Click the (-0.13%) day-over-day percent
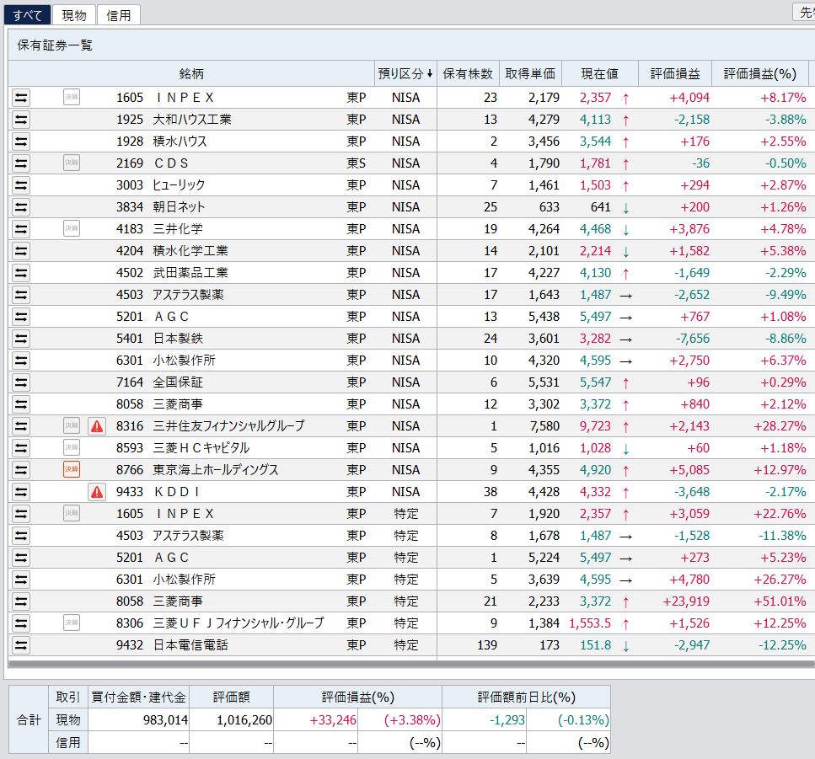Viewport: 815px width, 759px height. click(583, 720)
